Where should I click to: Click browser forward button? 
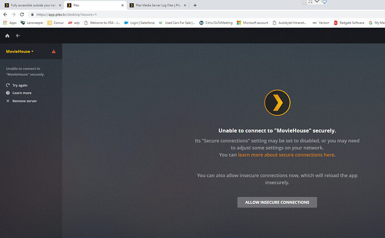(x=14, y=14)
